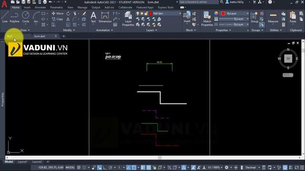
Task: Choose the Circle tool
Action: click(x=25, y=17)
